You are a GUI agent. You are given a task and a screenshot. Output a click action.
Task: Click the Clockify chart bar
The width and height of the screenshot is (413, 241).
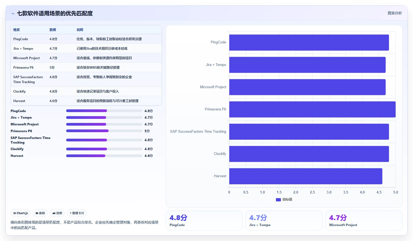[x=309, y=154]
